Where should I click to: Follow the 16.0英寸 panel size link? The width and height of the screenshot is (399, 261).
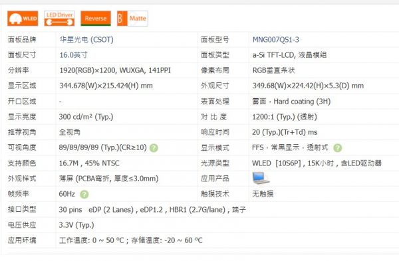[73, 55]
